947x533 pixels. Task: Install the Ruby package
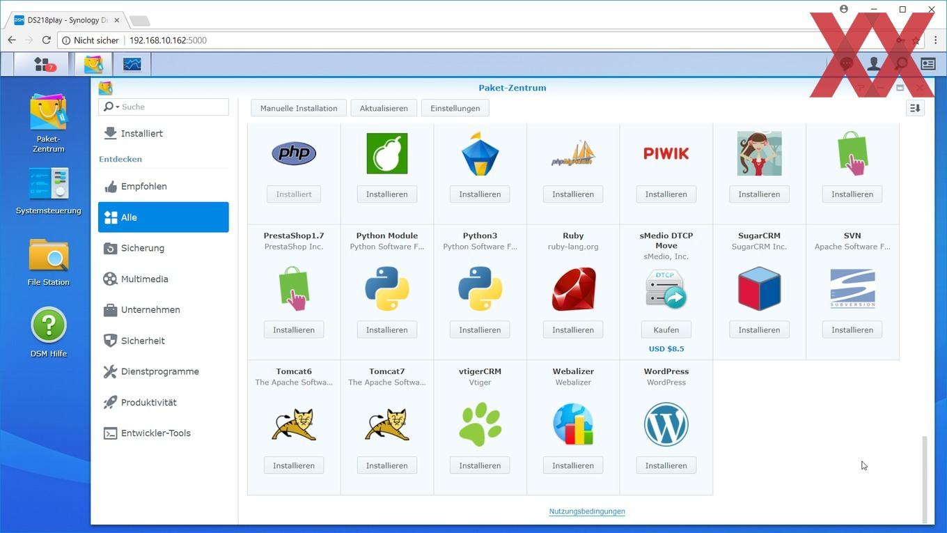(x=573, y=330)
